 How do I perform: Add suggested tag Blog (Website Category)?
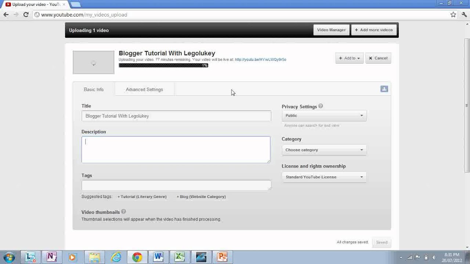(x=201, y=197)
